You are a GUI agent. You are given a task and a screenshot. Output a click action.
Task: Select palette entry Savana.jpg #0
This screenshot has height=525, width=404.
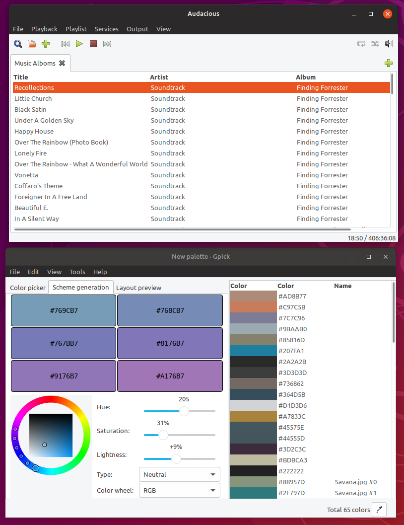click(x=310, y=482)
